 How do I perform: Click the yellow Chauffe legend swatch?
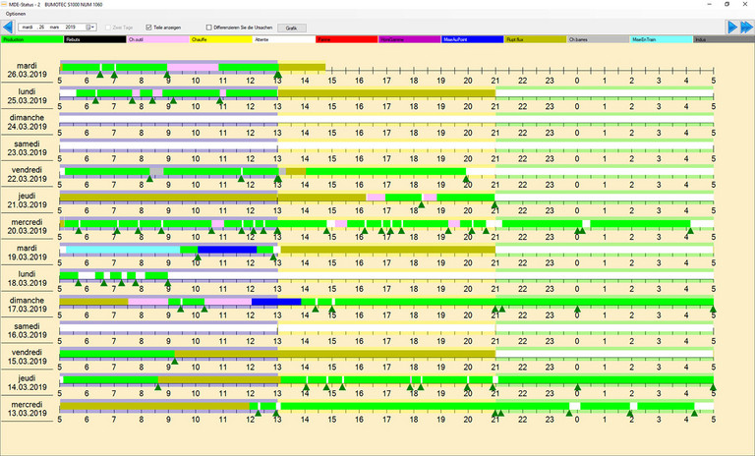tap(220, 39)
